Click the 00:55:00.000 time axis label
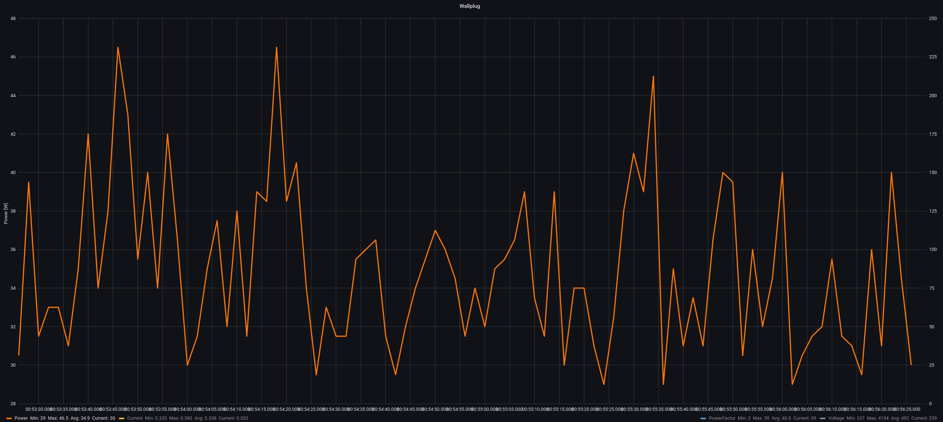 tap(485, 409)
